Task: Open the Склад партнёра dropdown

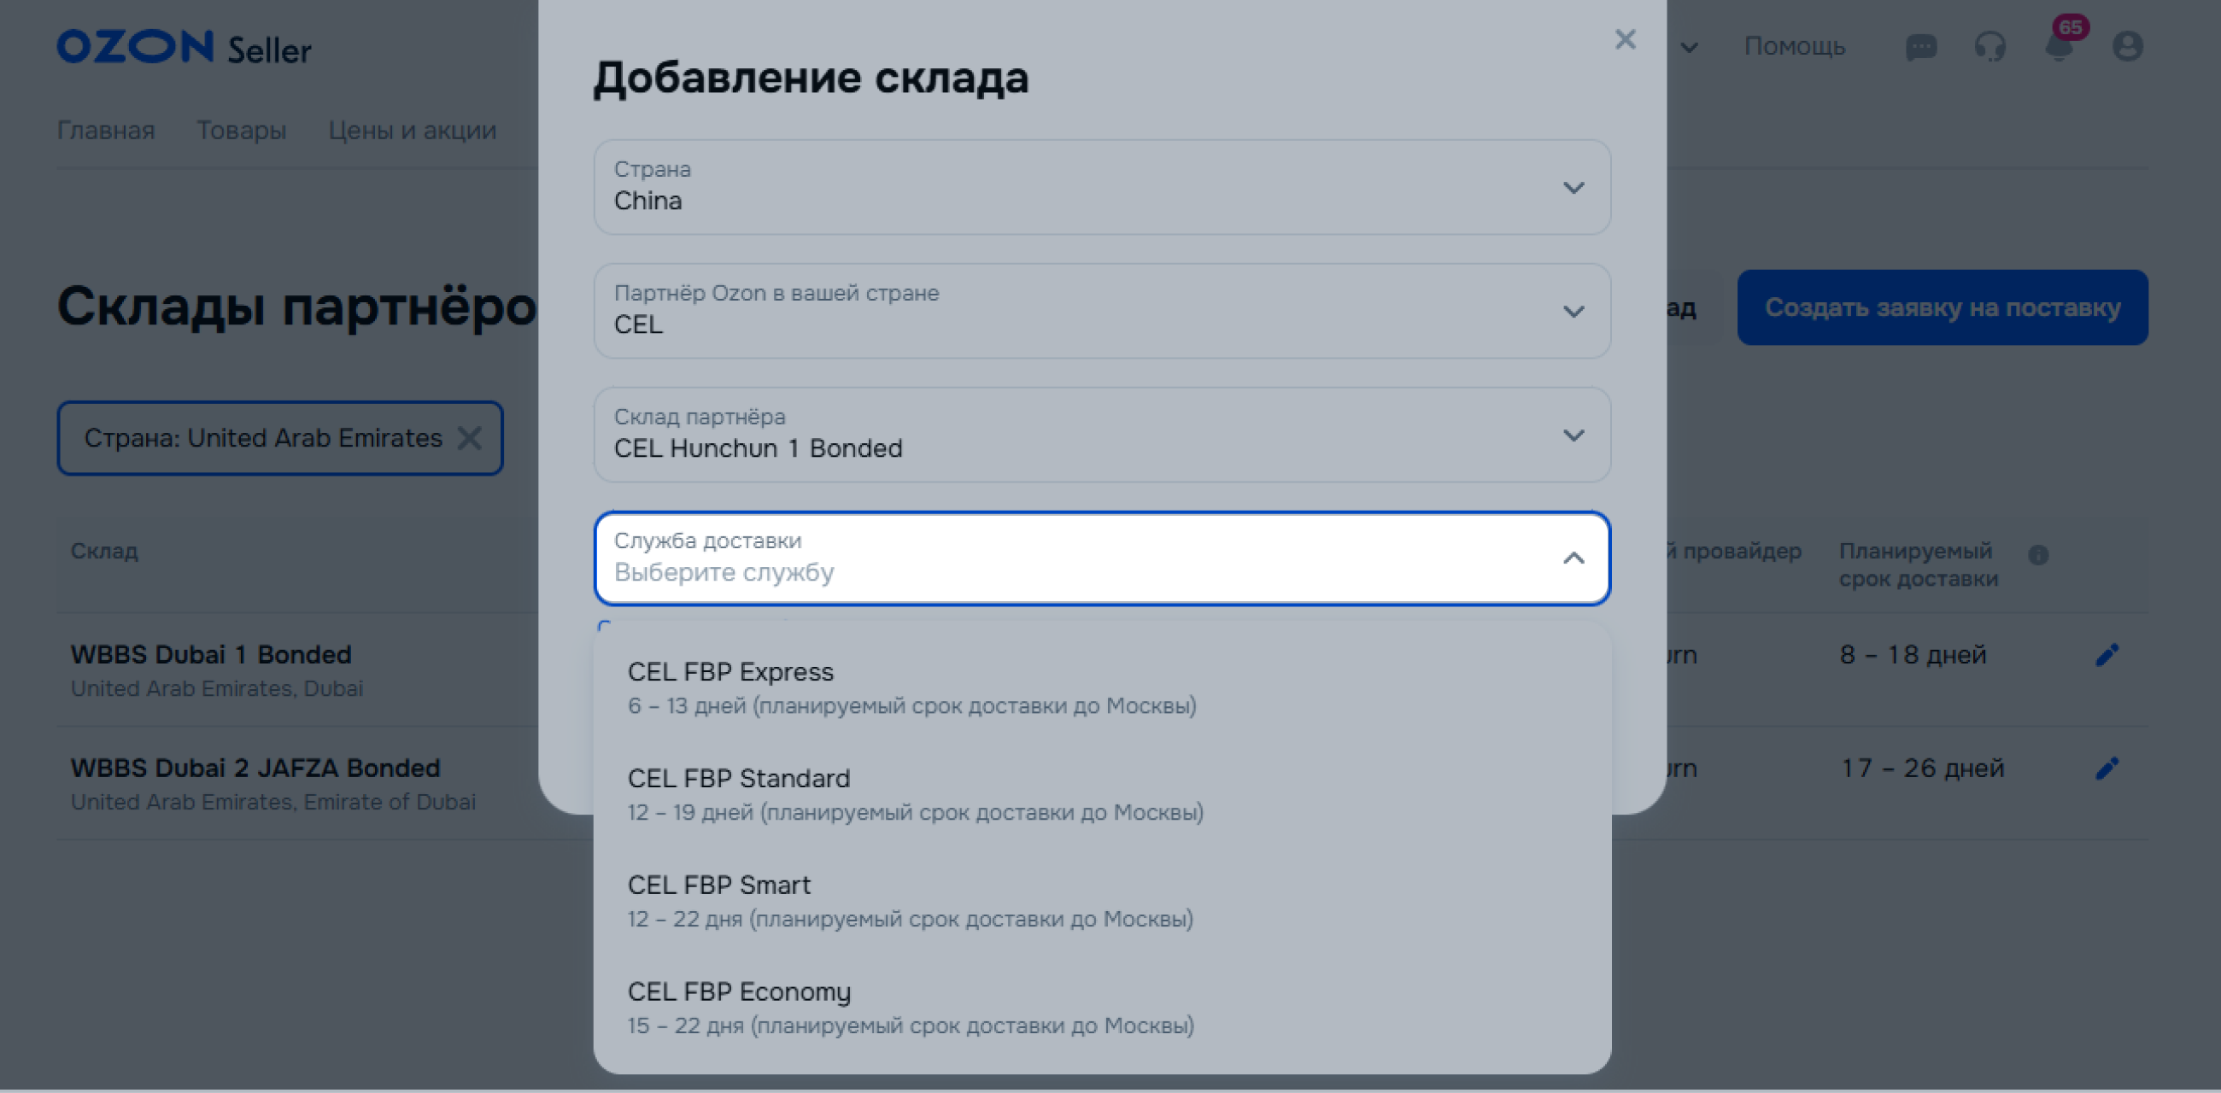Action: 1101,435
